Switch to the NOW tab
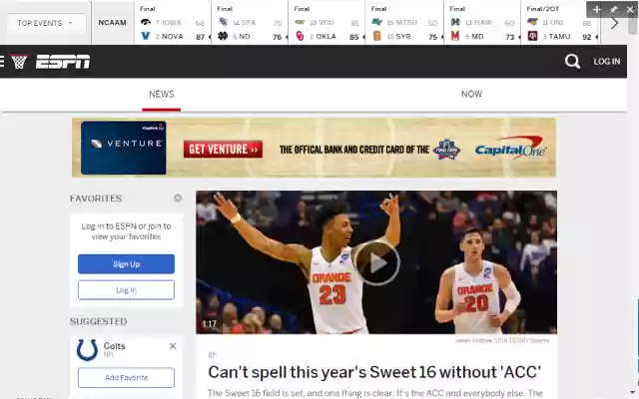 click(471, 94)
